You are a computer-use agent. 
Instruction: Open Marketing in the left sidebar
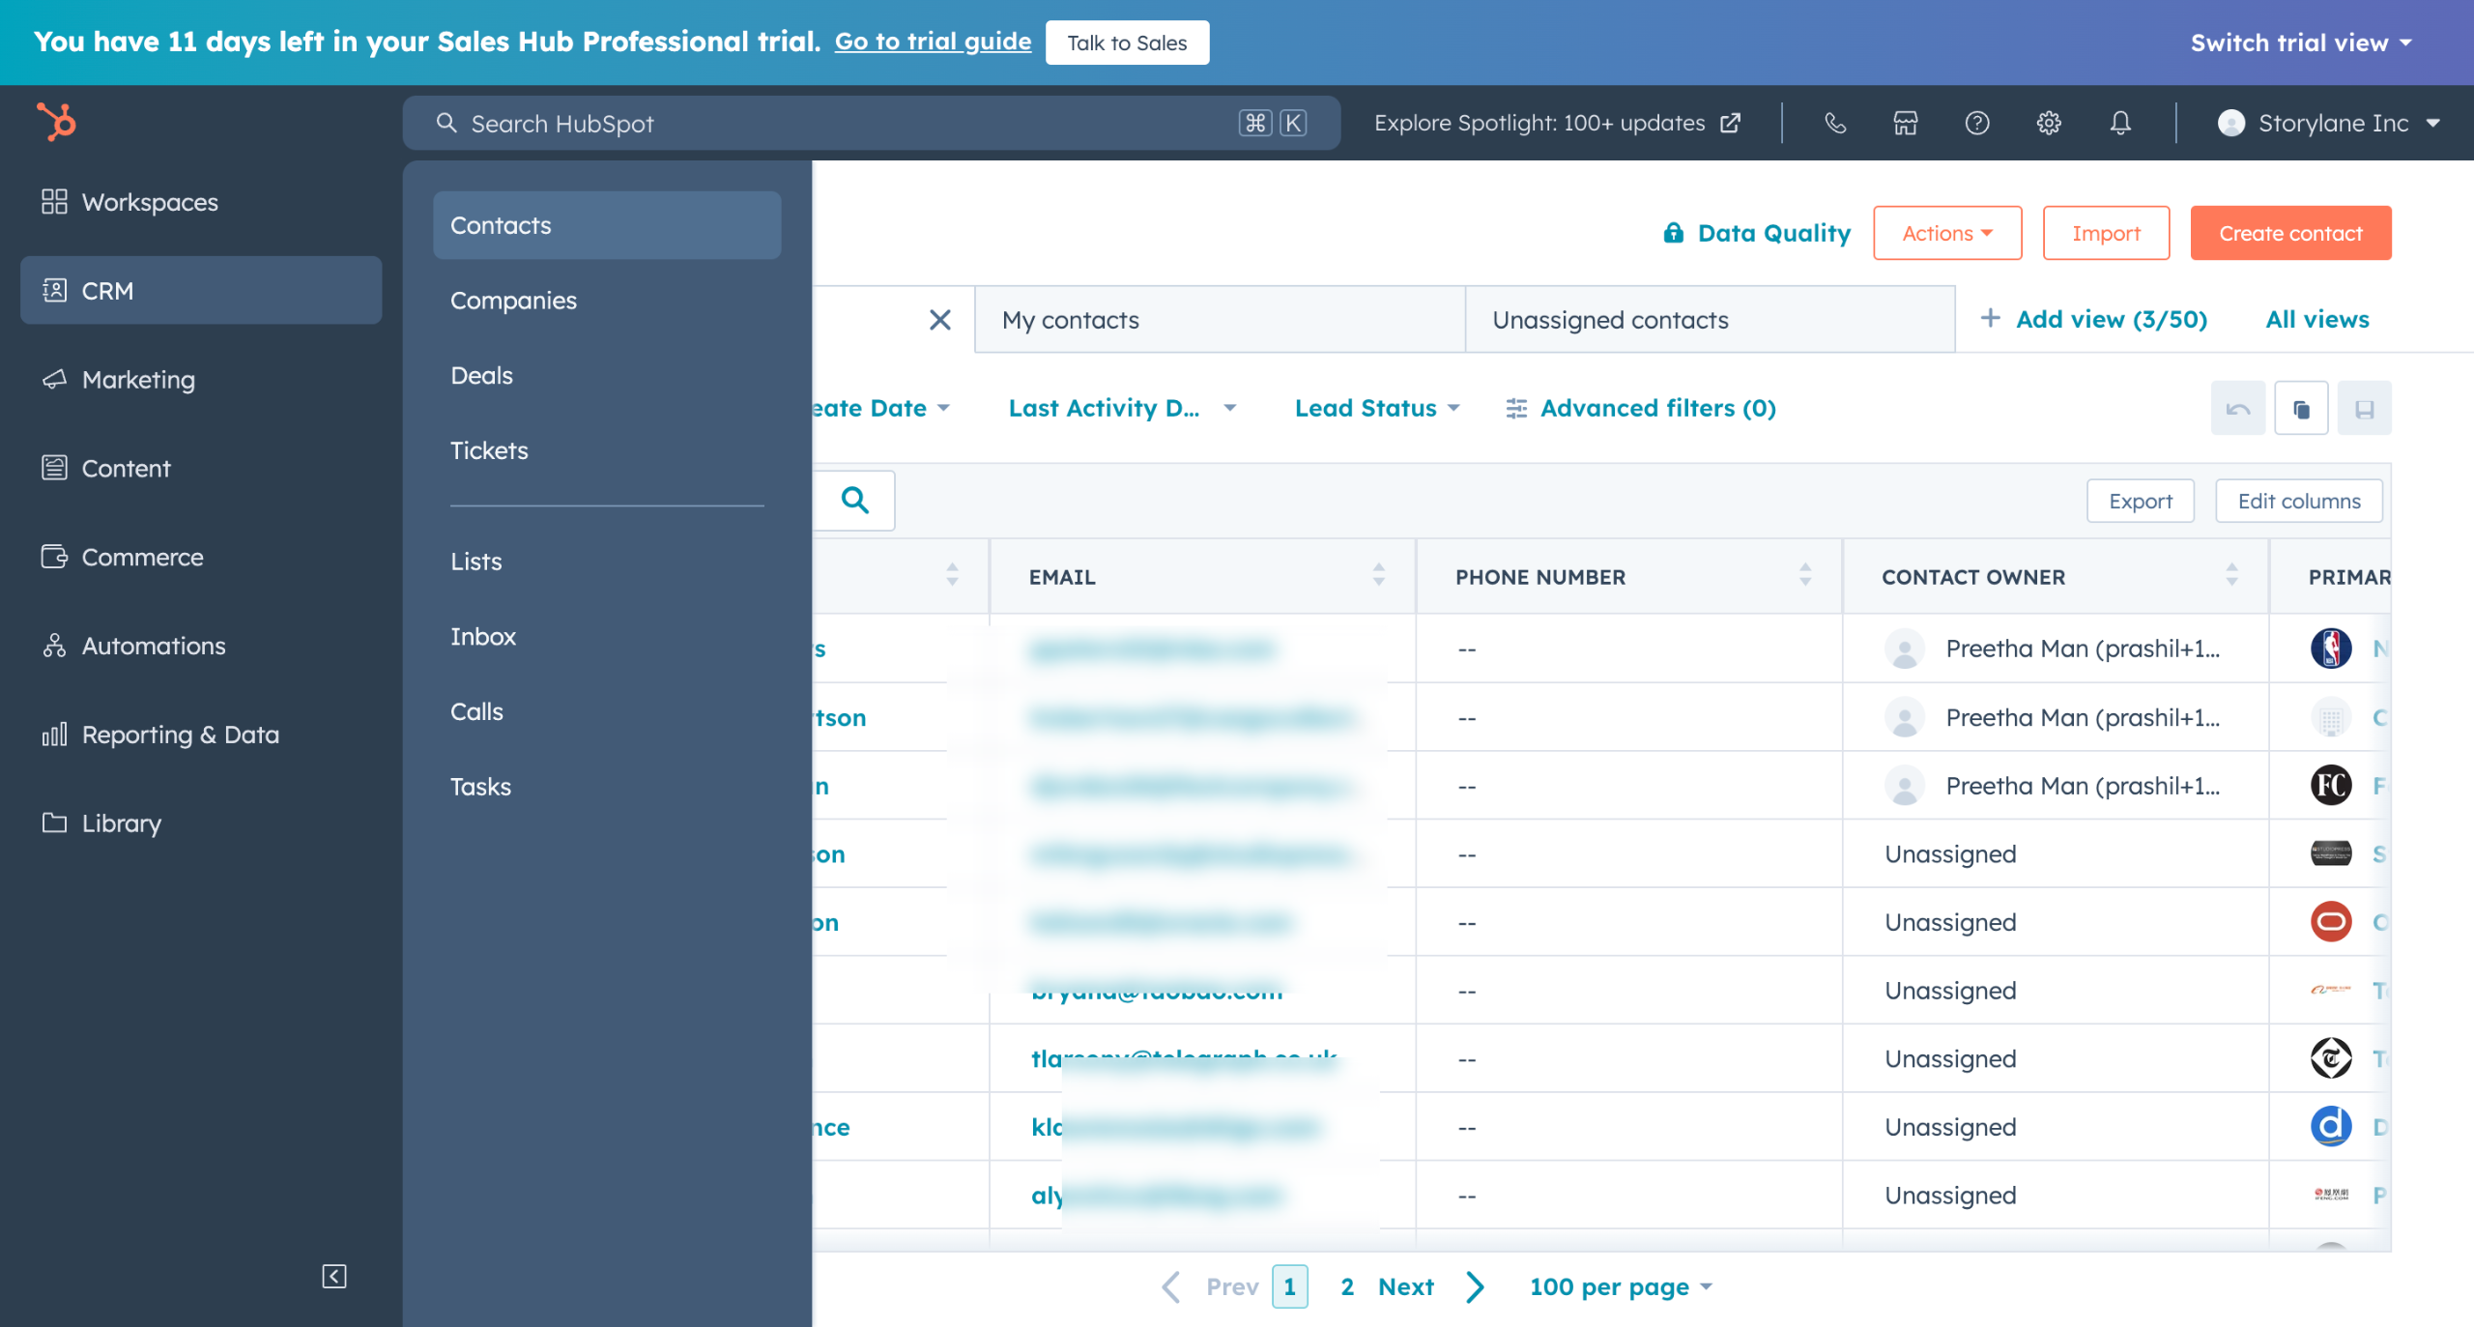201,380
